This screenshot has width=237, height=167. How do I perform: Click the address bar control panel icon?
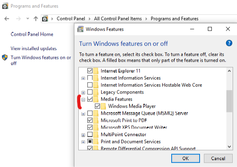[45, 19]
